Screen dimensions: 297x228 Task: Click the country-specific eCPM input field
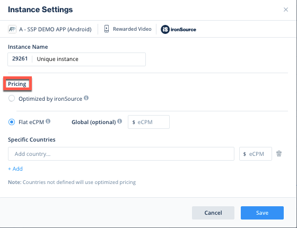256,154
